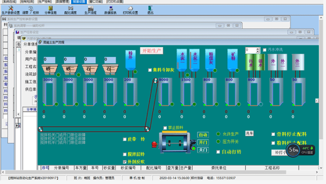The width and height of the screenshot is (326, 184).
Task: Click the 砂一 aggregate hopper icon
Action: [x=49, y=70]
